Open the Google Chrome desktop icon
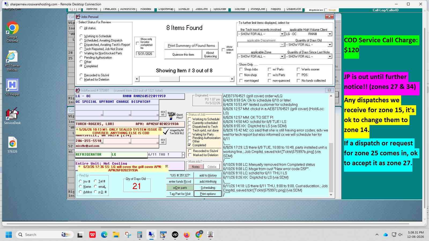The image size is (429, 241). (x=12, y=32)
